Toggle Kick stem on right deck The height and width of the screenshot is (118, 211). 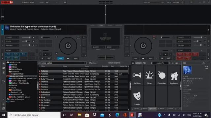[x=180, y=58]
